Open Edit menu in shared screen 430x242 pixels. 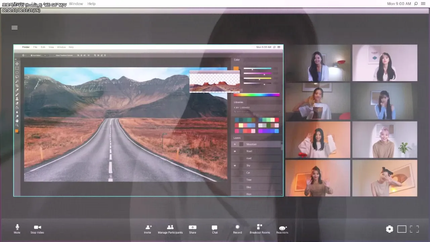[43, 47]
